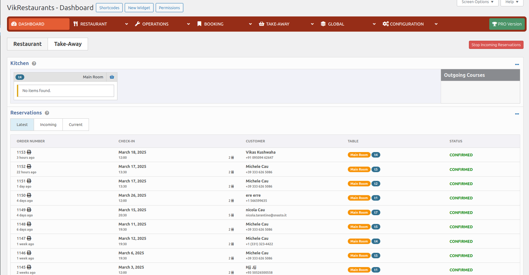The width and height of the screenshot is (529, 275).
Task: Open the Kitchen widget three-dots menu
Action: (517, 64)
